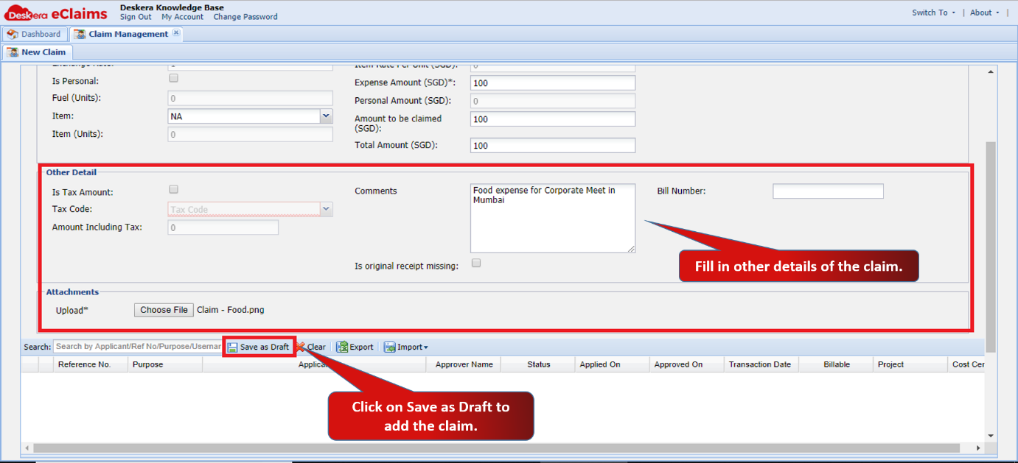1018x463 pixels.
Task: Open the Item dropdown showing NA
Action: pos(326,116)
